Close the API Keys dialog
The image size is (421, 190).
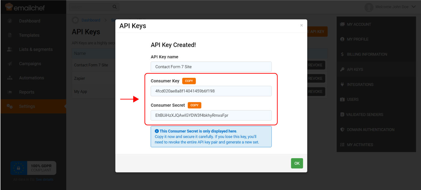(301, 26)
